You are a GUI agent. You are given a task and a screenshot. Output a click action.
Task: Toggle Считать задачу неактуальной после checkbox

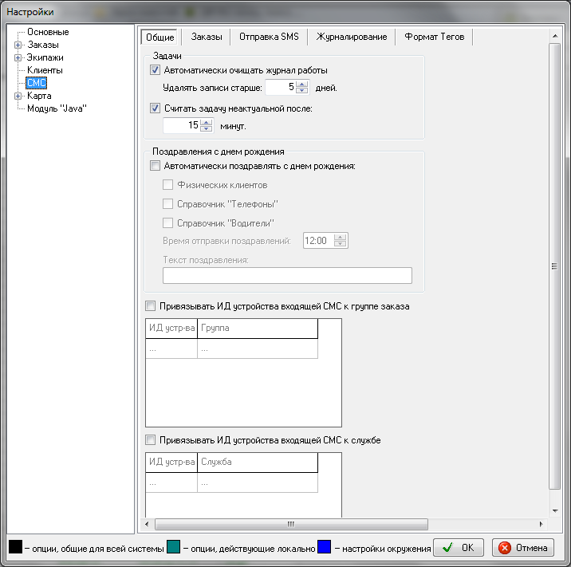[x=156, y=108]
